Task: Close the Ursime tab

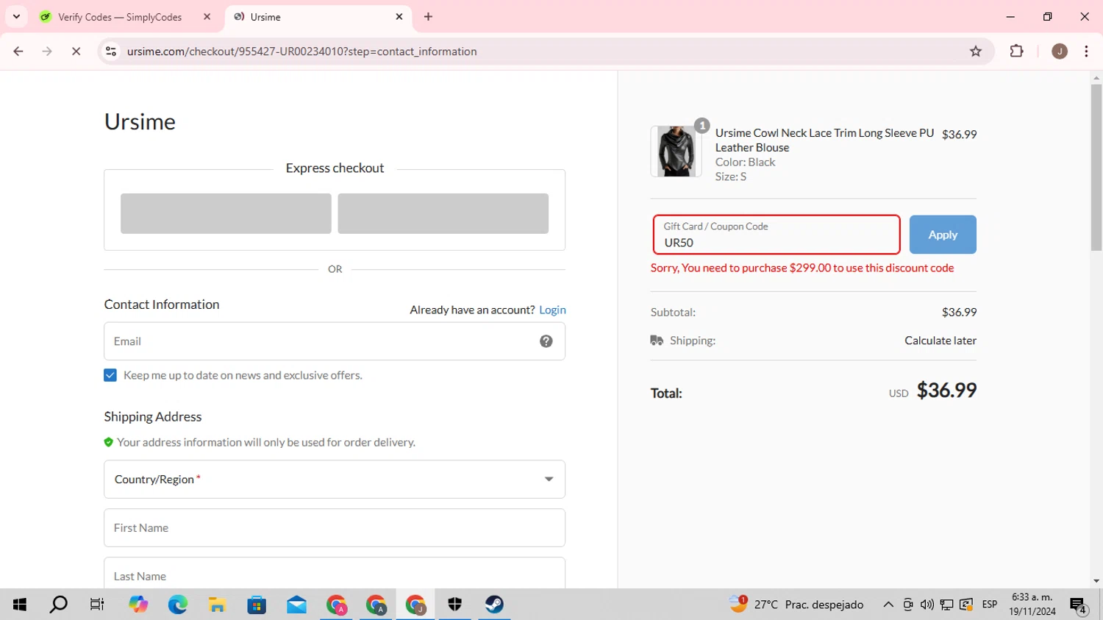Action: click(x=399, y=17)
